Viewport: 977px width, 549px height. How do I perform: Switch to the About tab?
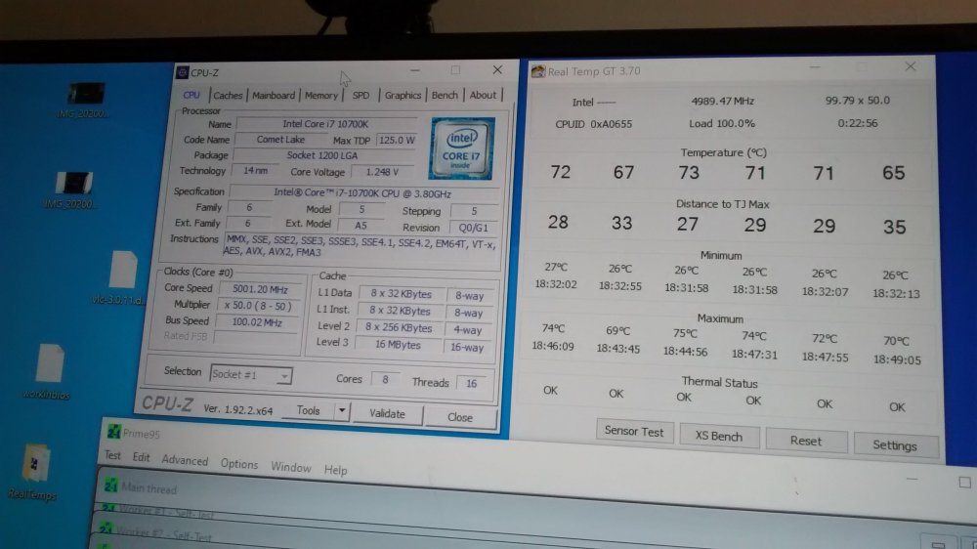[483, 96]
